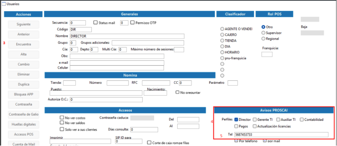Click the Encuentra button

(x=24, y=44)
